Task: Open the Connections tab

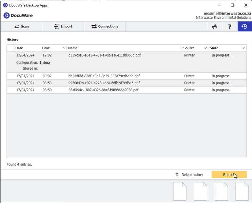Action: click(x=104, y=26)
